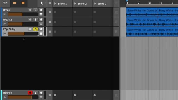The height and width of the screenshot is (100, 178).
Task: Open the Break track lane menu icon
Action: point(41,14)
